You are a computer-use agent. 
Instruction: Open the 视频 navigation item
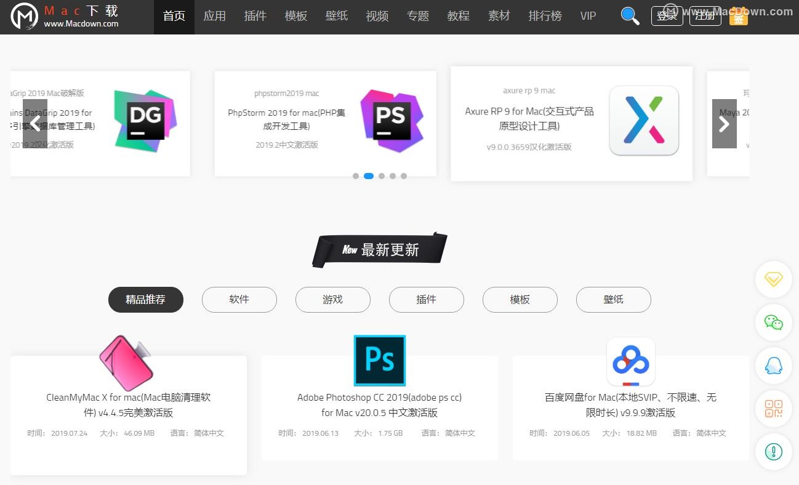pos(377,17)
